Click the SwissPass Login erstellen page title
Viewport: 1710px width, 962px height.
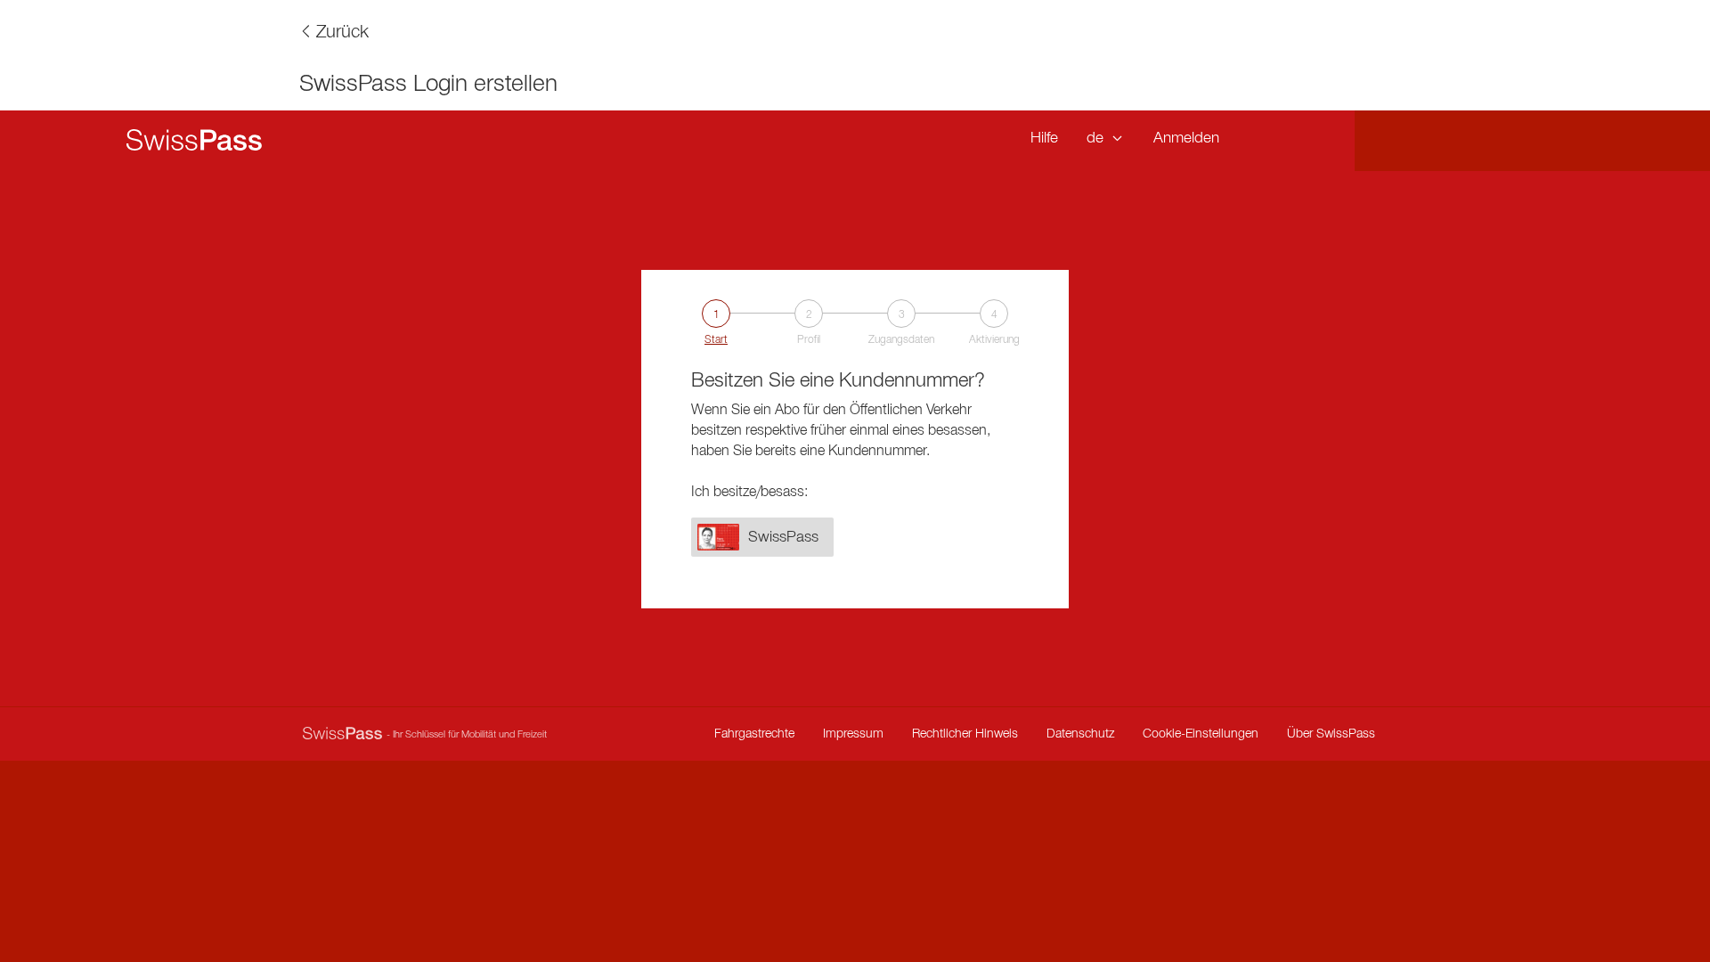(x=428, y=84)
